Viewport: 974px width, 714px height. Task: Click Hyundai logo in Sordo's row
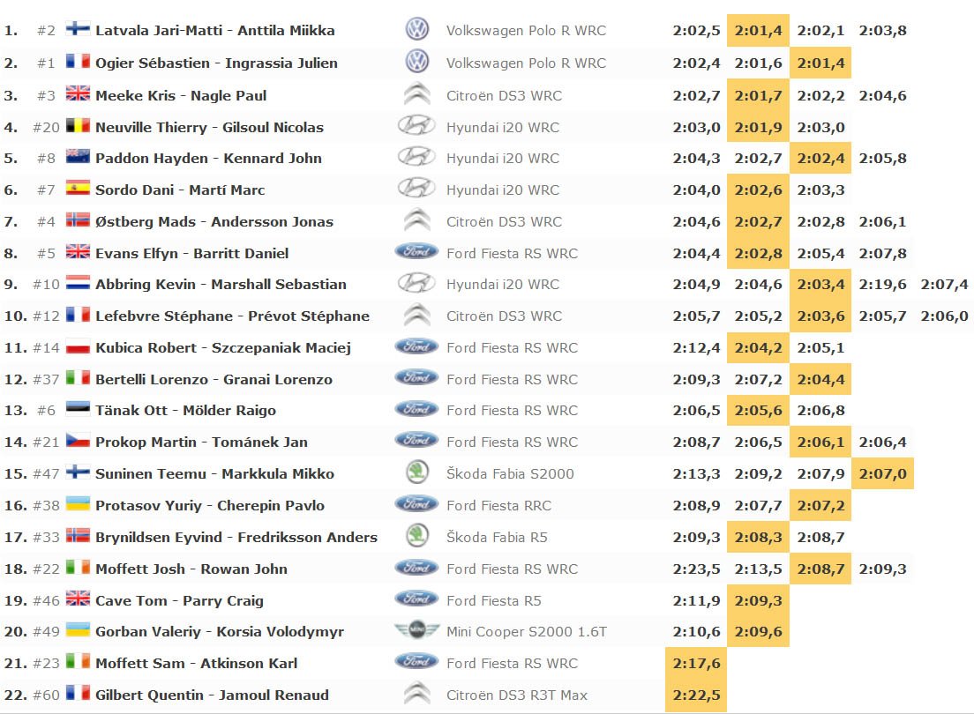(416, 189)
